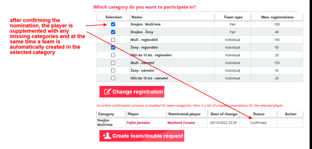Tick the Muži - regionální checkbox
The width and height of the screenshot is (312, 149).
113,40
